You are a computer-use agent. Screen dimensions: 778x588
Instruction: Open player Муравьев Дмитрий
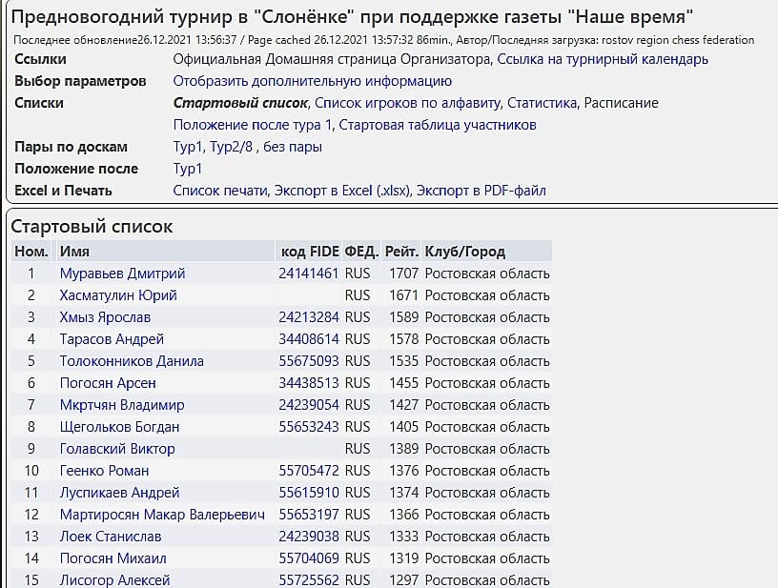(122, 274)
